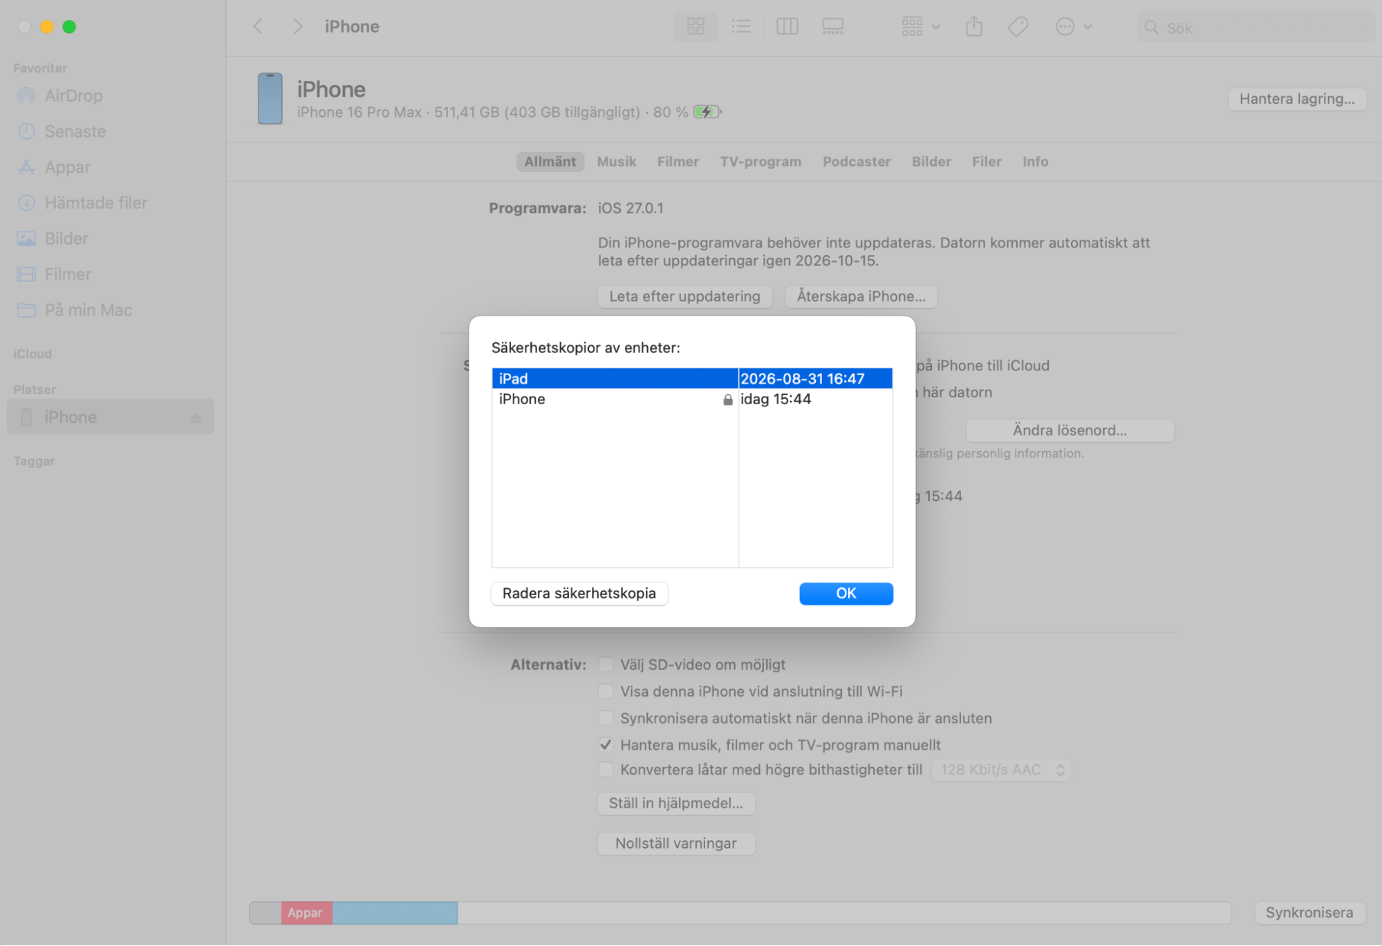
Task: Open the more actions ellipsis menu
Action: tap(1073, 27)
